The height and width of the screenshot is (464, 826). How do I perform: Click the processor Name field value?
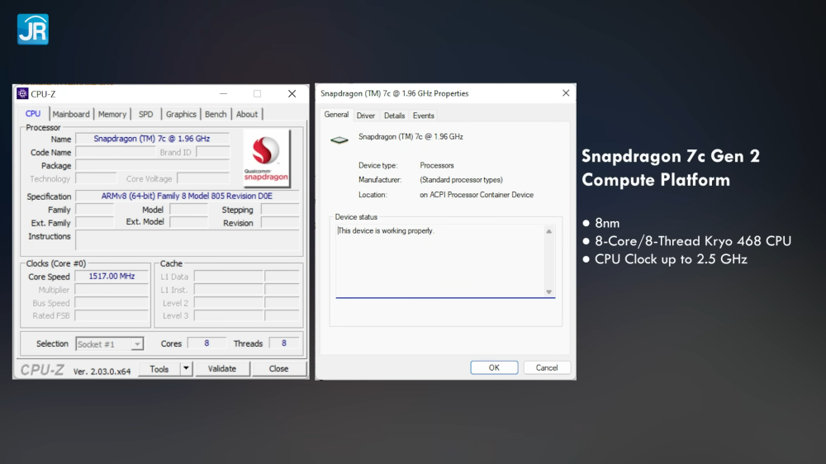152,139
